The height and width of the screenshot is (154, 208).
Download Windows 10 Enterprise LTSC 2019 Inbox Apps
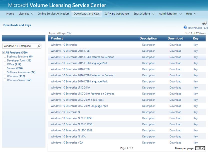175,100
